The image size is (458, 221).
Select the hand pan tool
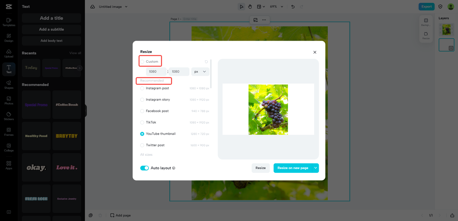250,6
